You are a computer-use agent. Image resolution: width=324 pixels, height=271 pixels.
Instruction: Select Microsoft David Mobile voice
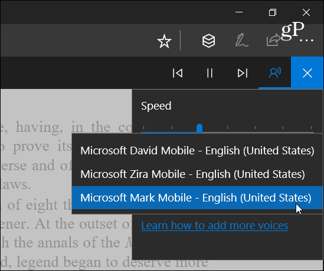[x=197, y=151]
